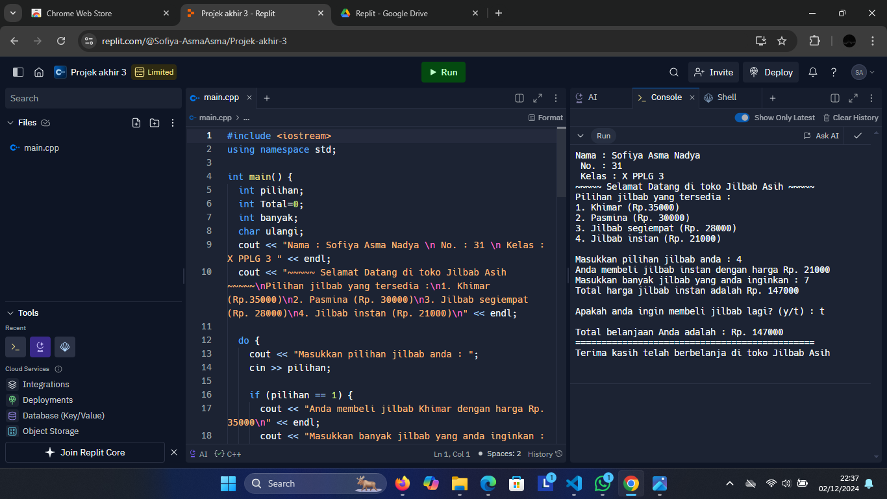Click the Deploy button
Viewport: 887px width, 499px height.
tap(771, 72)
